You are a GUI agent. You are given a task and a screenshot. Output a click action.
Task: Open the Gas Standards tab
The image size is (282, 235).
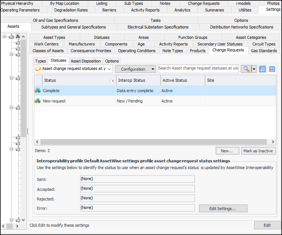pos(264,51)
